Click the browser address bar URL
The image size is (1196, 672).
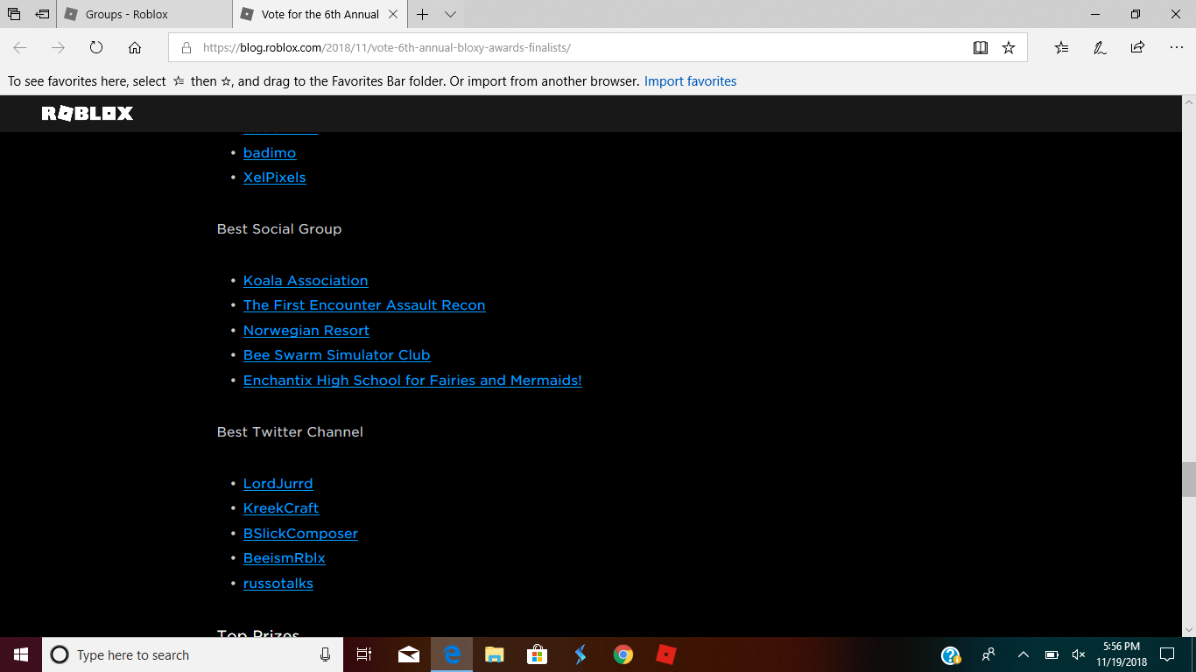coord(387,48)
